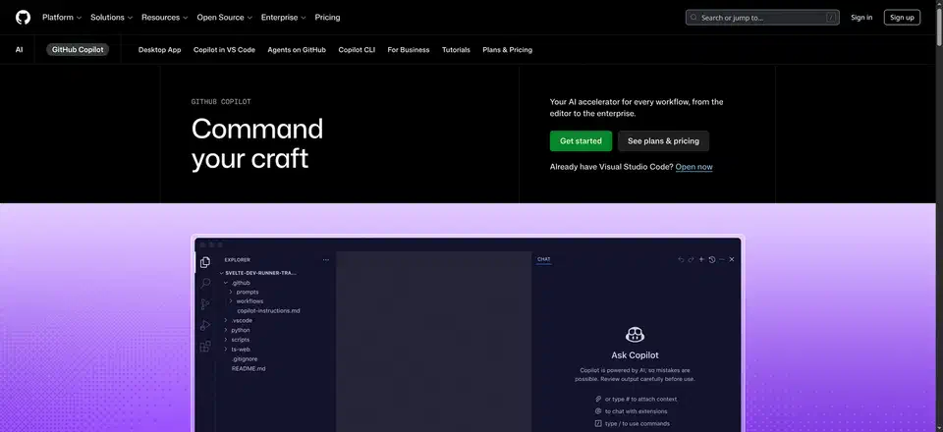Click the chat undo arrow icon
The width and height of the screenshot is (943, 432).
coord(681,259)
